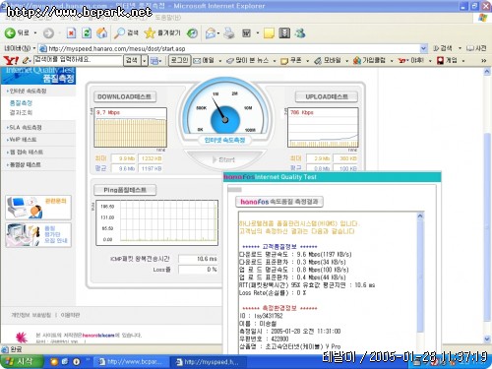492x369 pixels.
Task: Click the Yahoo search input box
Action: [78, 60]
